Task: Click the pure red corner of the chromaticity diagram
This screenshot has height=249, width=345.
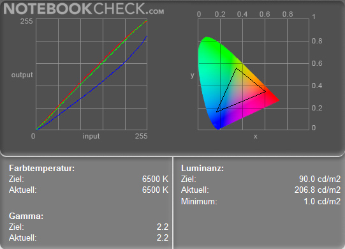Action: pos(278,100)
